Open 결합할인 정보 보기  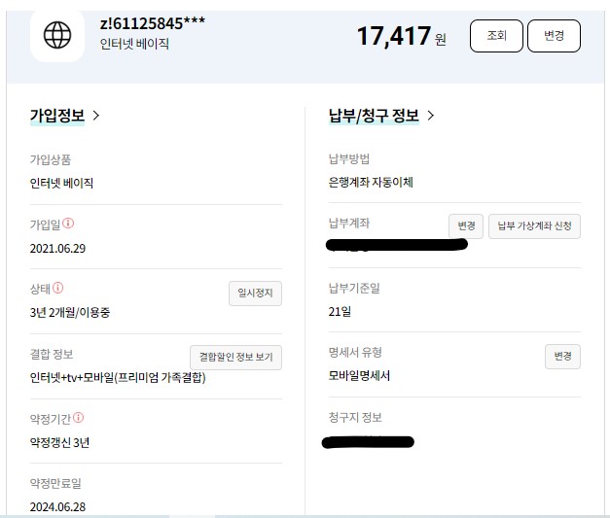coord(235,357)
